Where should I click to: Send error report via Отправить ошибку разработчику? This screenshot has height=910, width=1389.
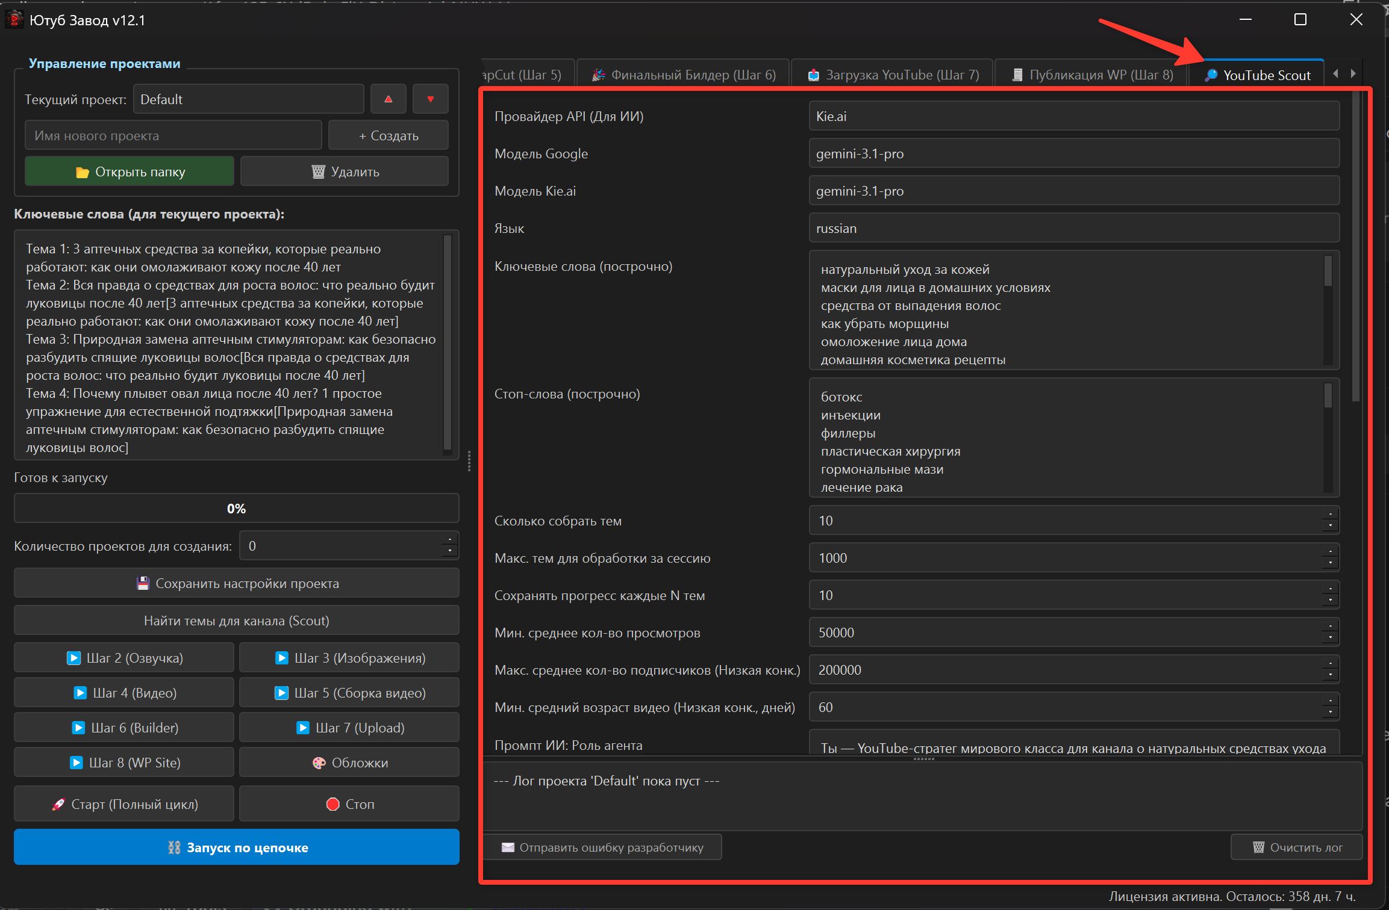(x=602, y=847)
